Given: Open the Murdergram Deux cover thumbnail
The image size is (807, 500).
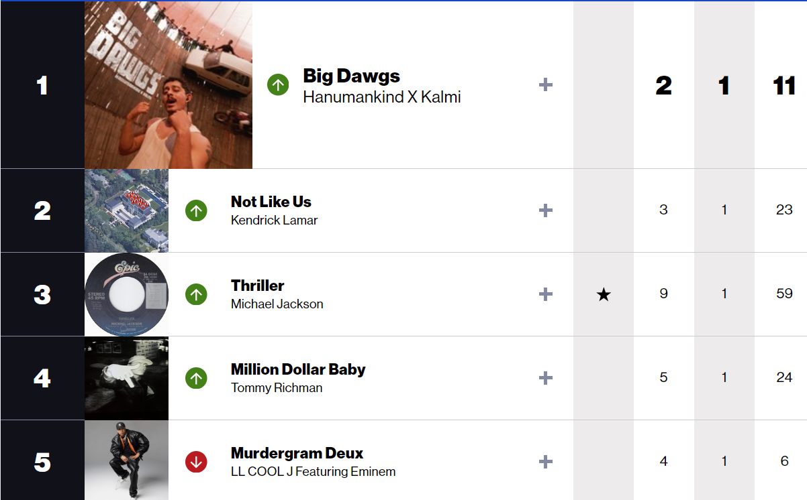Looking at the screenshot, I should coord(126,462).
